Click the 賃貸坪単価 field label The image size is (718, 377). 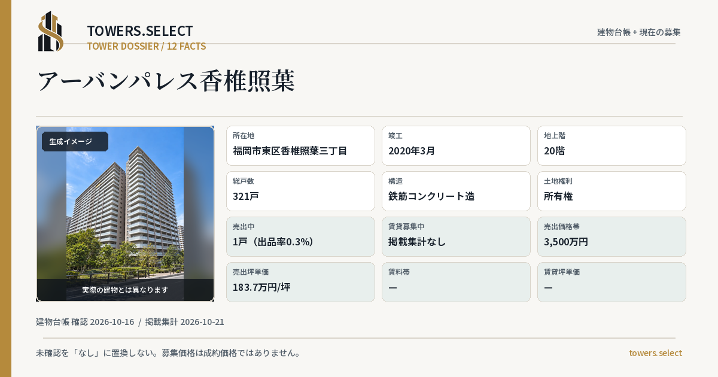point(562,272)
